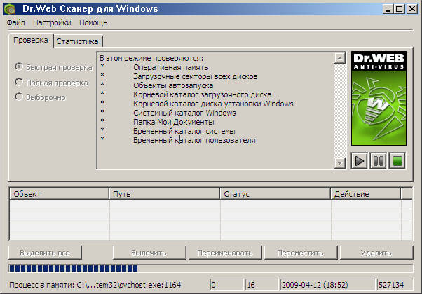Click the Корневой каталог диска установки Windows line

pos(213,104)
